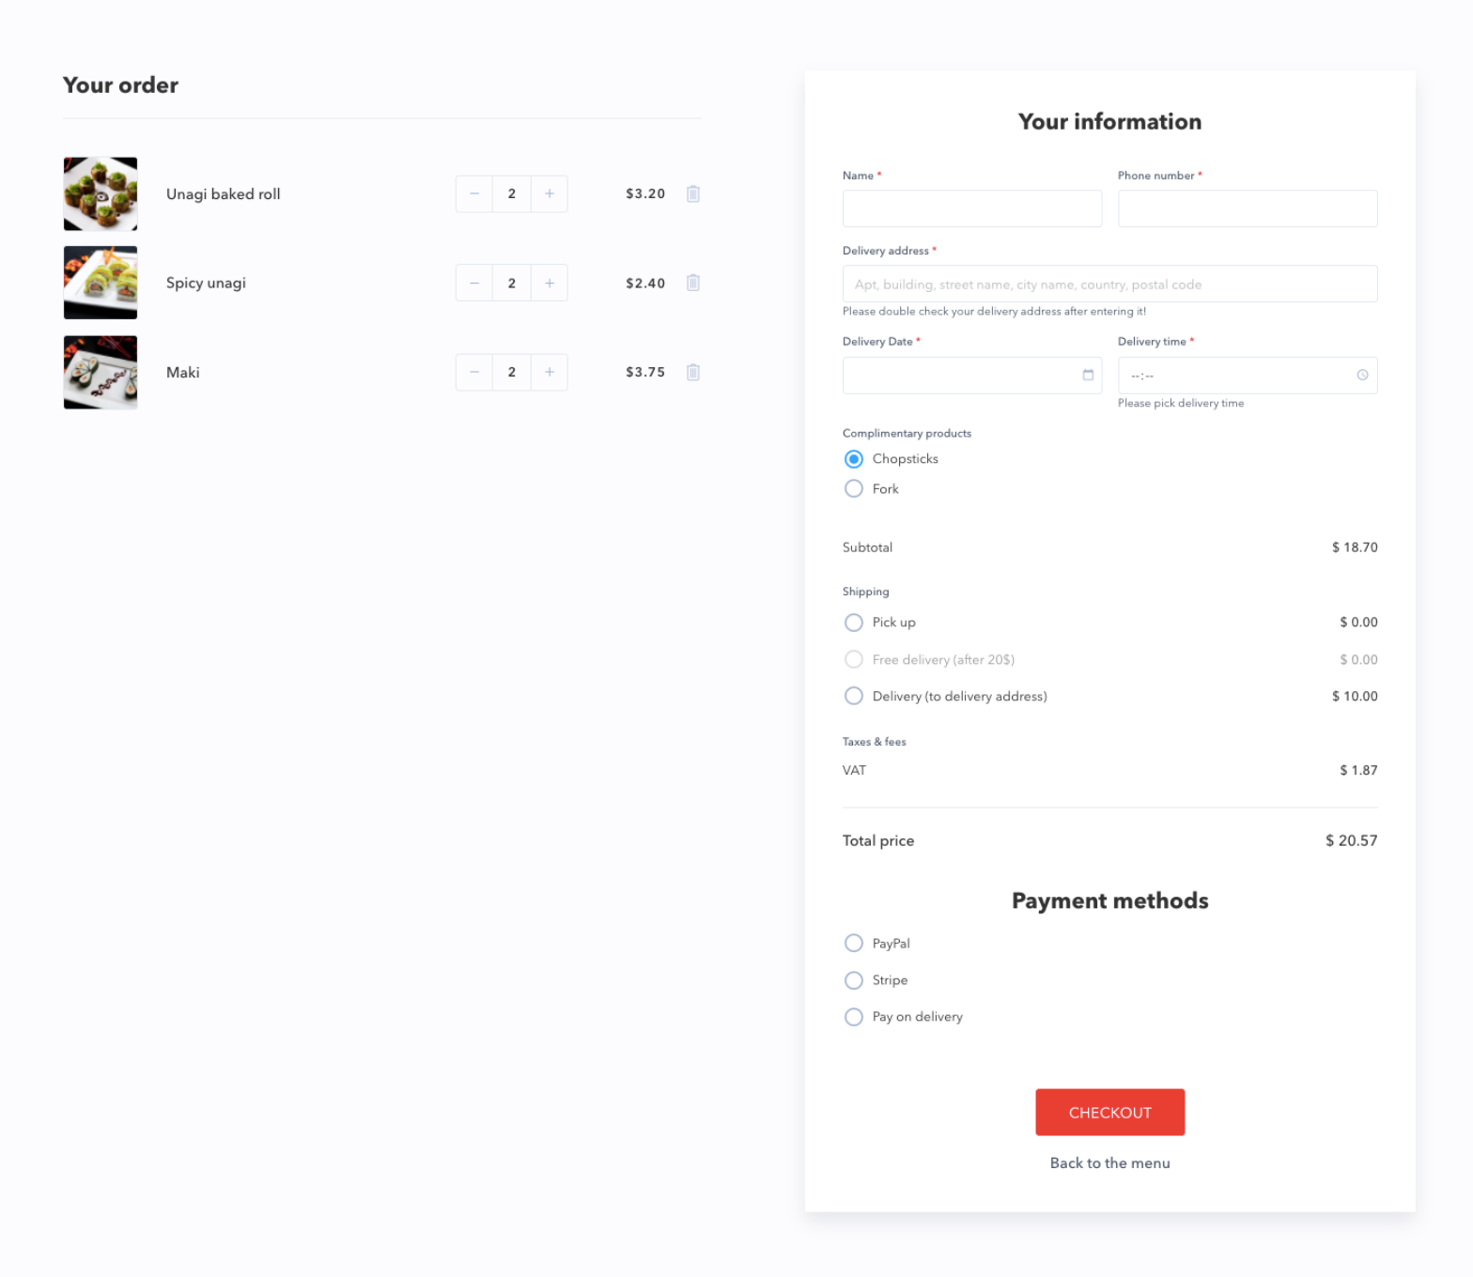Screen dimensions: 1473x1277
Task: Click the Total price amount $ 20.57
Action: [1351, 840]
